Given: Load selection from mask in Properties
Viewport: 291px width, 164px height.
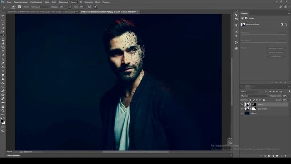Looking at the screenshot, I should click(272, 82).
